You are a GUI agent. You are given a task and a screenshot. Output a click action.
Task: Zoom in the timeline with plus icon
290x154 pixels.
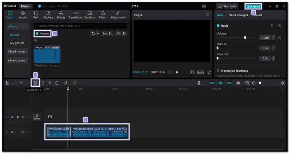[283, 83]
